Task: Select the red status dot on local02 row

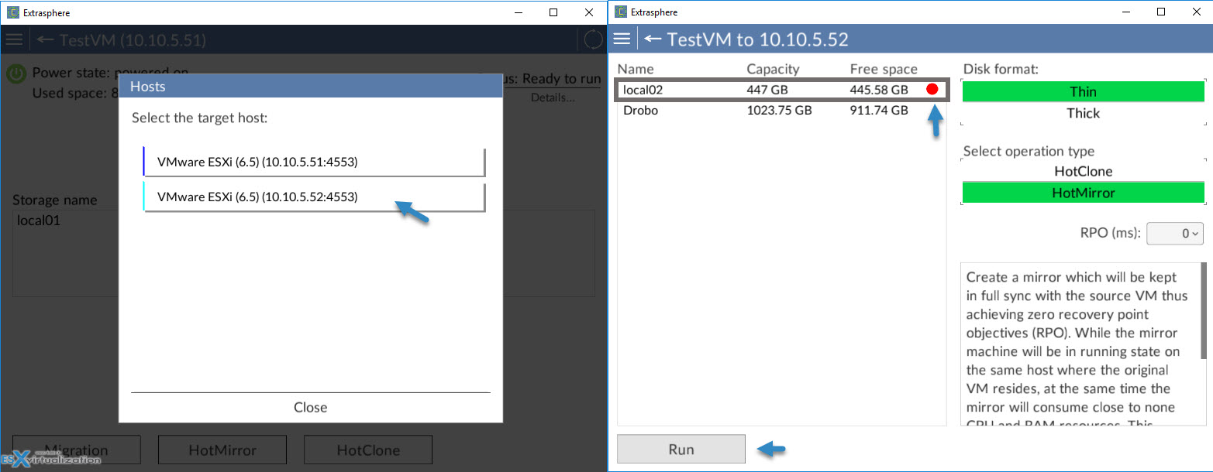Action: [x=932, y=89]
